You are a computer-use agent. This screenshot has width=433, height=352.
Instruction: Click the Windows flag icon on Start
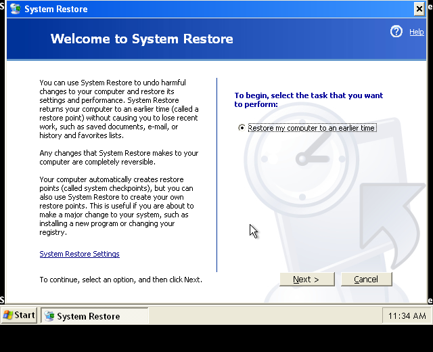8,315
